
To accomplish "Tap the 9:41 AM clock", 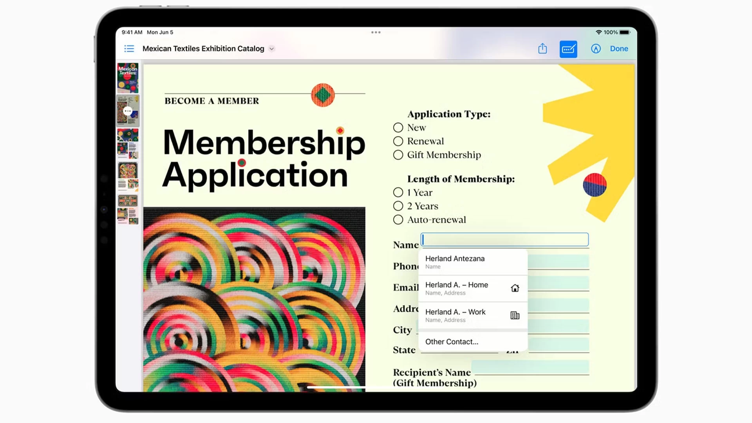I will [132, 32].
